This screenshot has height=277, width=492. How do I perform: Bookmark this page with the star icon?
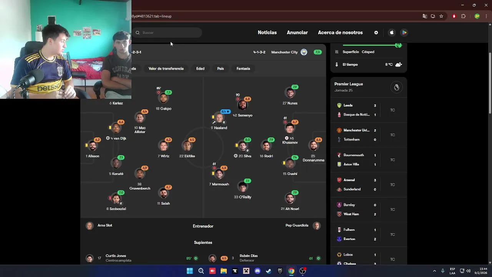(x=441, y=16)
